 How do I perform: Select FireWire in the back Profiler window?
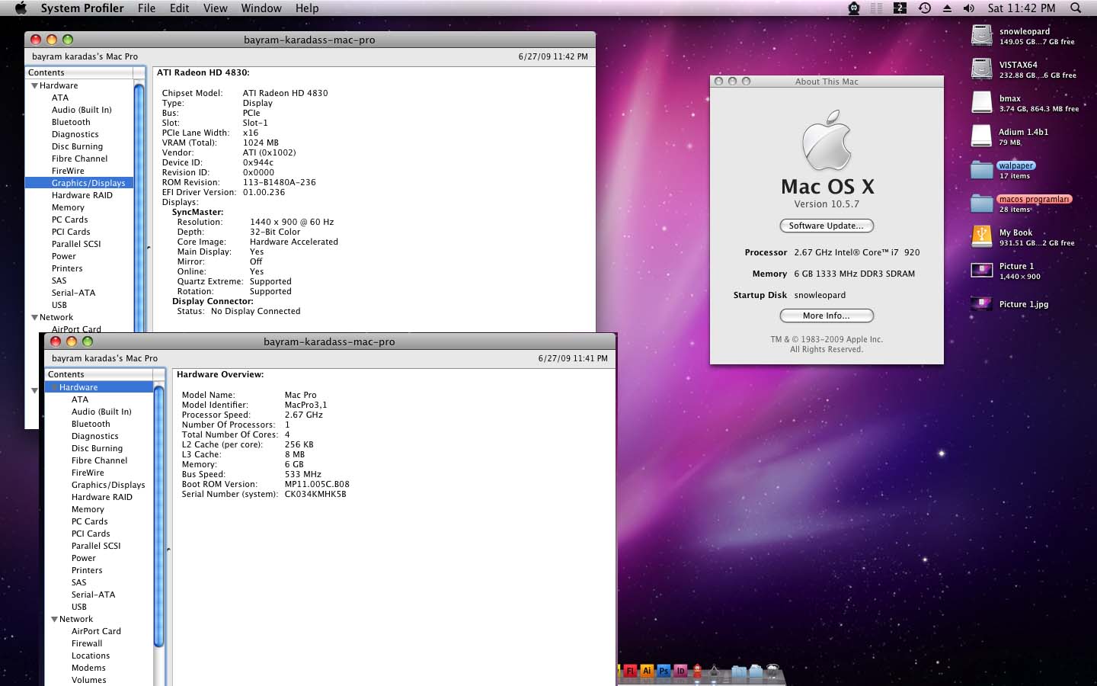click(x=68, y=171)
